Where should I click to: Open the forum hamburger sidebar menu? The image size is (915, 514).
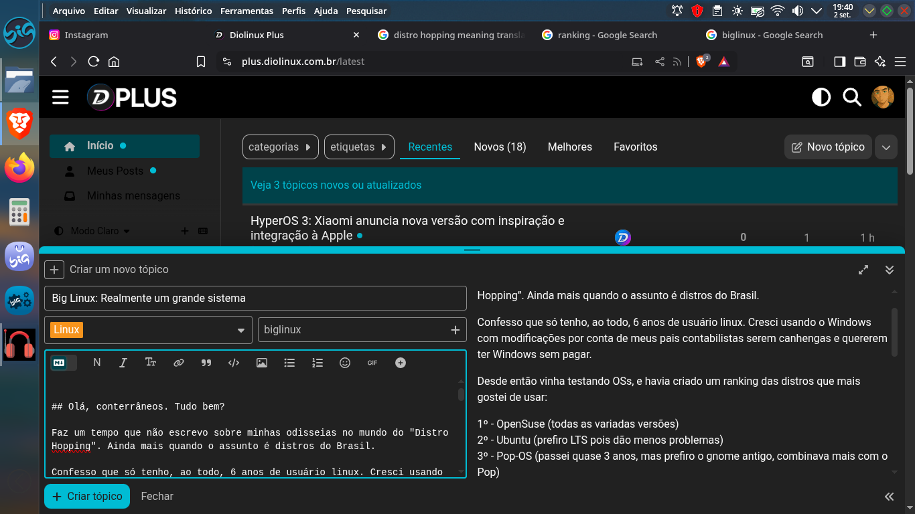coord(61,98)
